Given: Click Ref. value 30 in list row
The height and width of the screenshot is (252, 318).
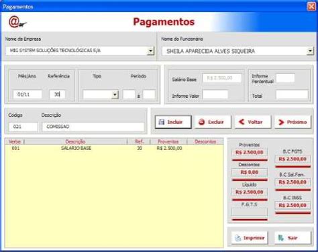Looking at the screenshot, I should point(140,148).
